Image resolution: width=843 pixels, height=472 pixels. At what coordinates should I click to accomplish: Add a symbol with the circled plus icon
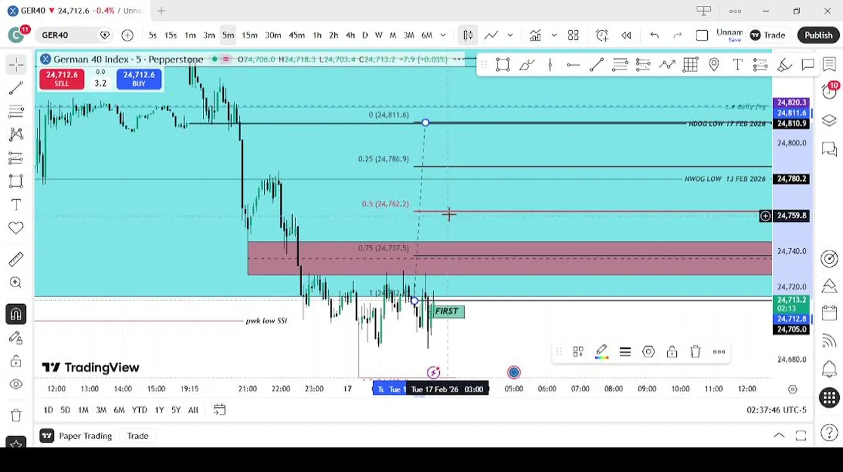click(127, 35)
